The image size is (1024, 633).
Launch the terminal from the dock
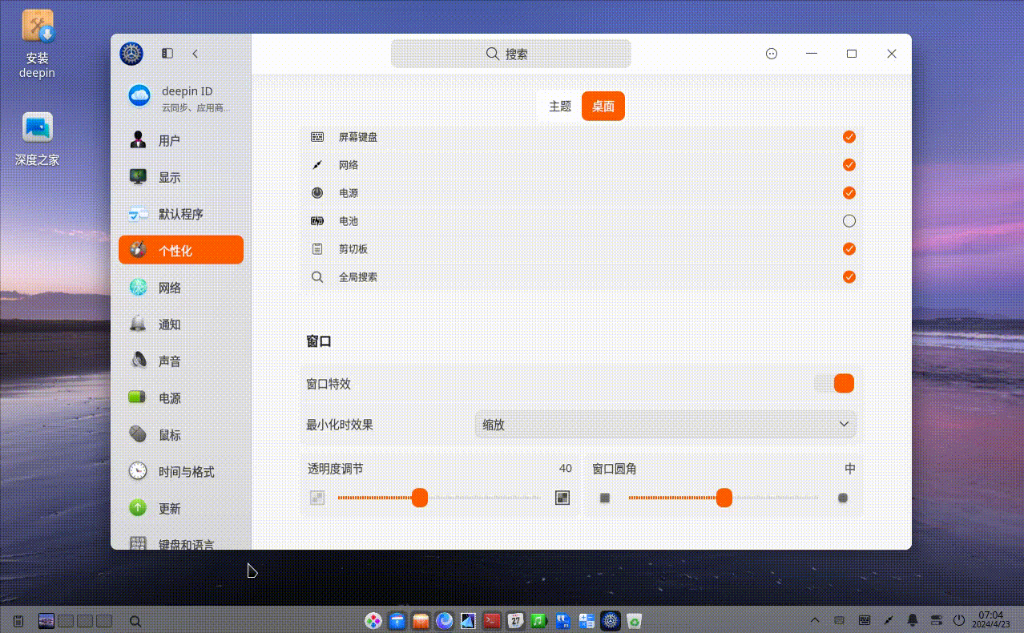(x=492, y=620)
